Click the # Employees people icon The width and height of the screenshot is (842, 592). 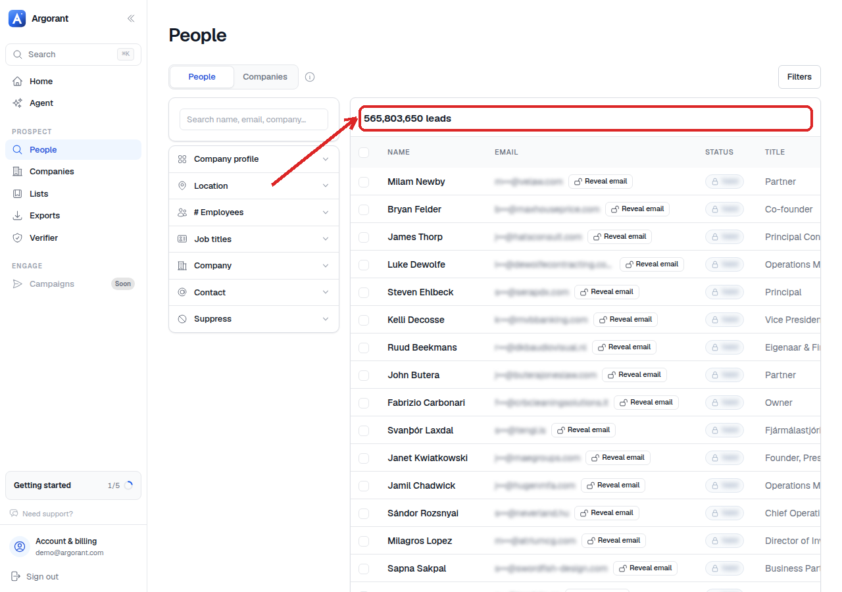tap(182, 212)
